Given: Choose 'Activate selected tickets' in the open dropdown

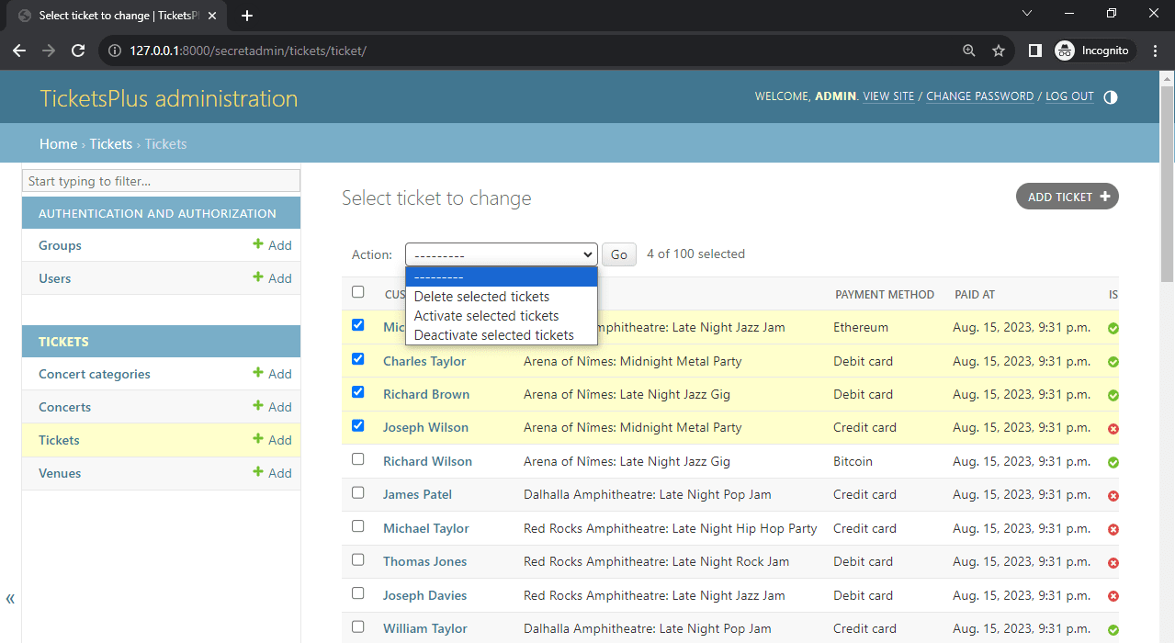Looking at the screenshot, I should point(486,315).
